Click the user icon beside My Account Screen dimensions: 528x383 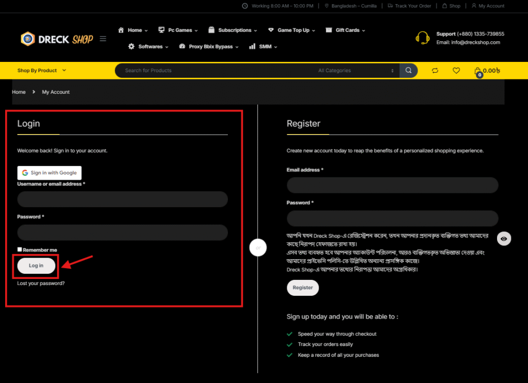(474, 6)
